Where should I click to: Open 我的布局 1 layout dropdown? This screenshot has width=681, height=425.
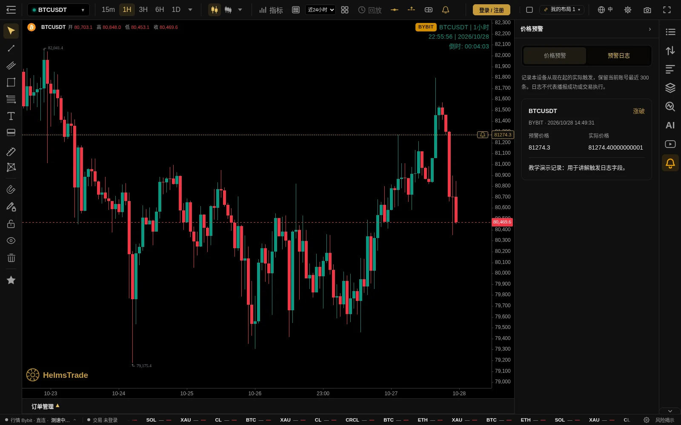(562, 10)
